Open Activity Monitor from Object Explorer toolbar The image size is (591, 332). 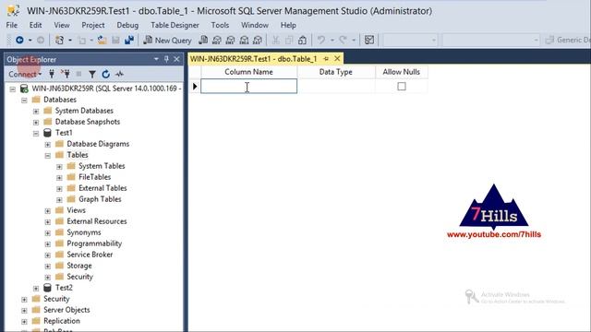coord(119,74)
